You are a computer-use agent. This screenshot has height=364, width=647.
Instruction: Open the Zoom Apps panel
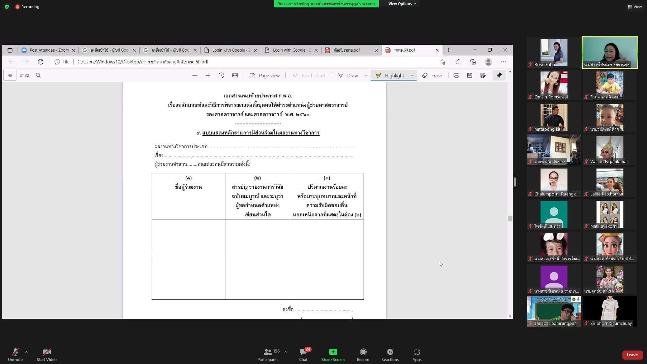(x=417, y=352)
